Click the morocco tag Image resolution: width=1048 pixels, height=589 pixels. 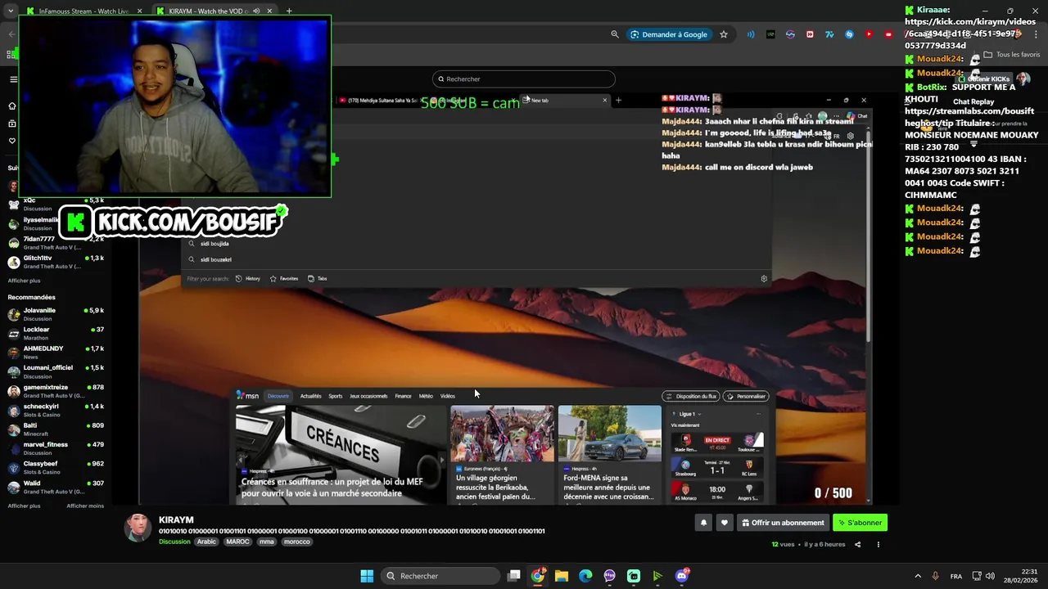tap(296, 542)
